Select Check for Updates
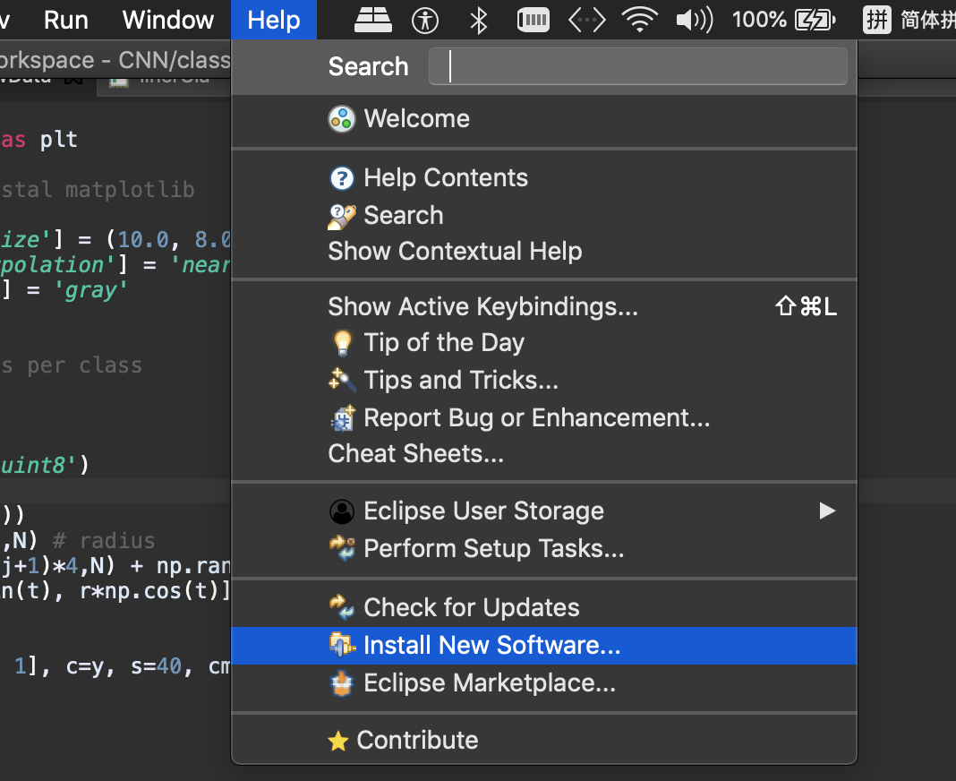956x781 pixels. [x=544, y=608]
